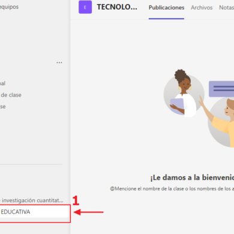The image size is (234, 234).
Task: Click the '¡Le damos a la bienvenida' heading
Action: (x=192, y=178)
